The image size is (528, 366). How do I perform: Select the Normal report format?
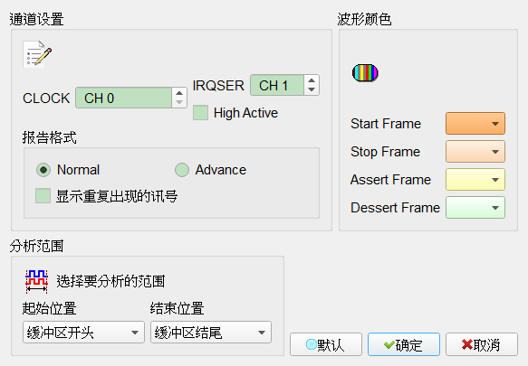pyautogui.click(x=43, y=170)
